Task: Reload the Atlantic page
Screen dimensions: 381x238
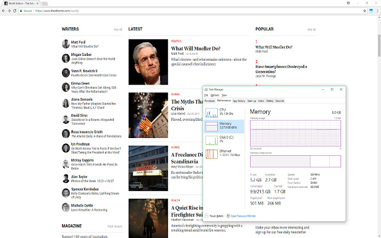Action: pos(14,11)
